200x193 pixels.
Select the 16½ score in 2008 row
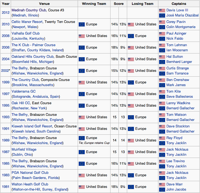click(115, 36)
